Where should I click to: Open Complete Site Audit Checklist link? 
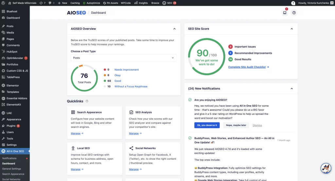point(249,67)
